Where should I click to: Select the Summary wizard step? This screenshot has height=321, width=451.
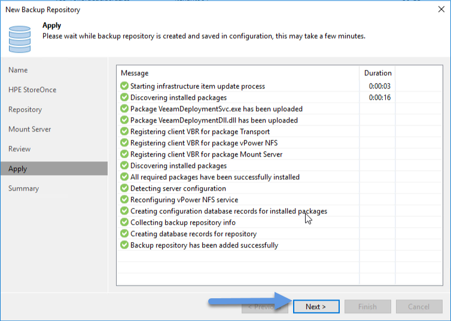pyautogui.click(x=23, y=188)
